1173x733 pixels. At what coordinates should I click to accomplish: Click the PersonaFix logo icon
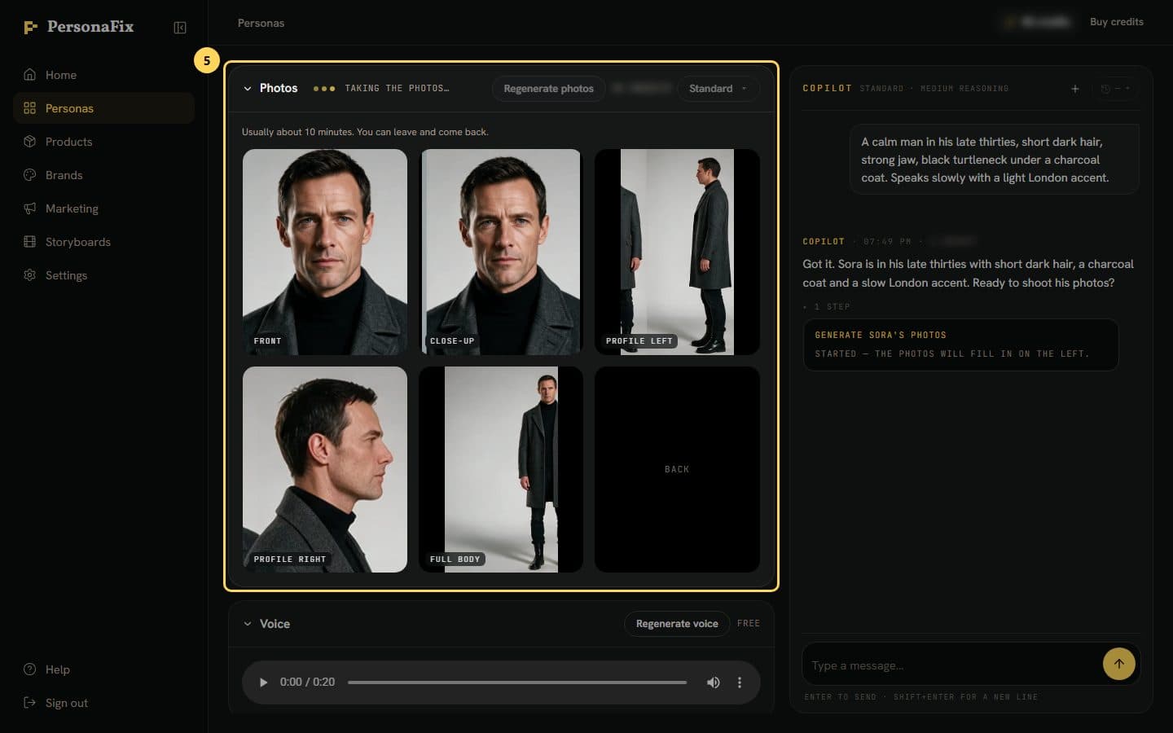[x=31, y=28]
